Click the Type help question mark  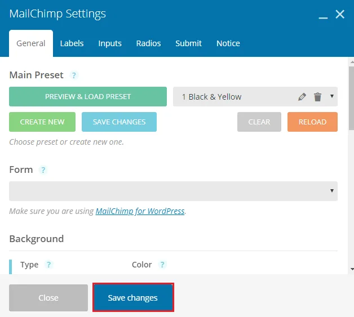[x=48, y=264]
